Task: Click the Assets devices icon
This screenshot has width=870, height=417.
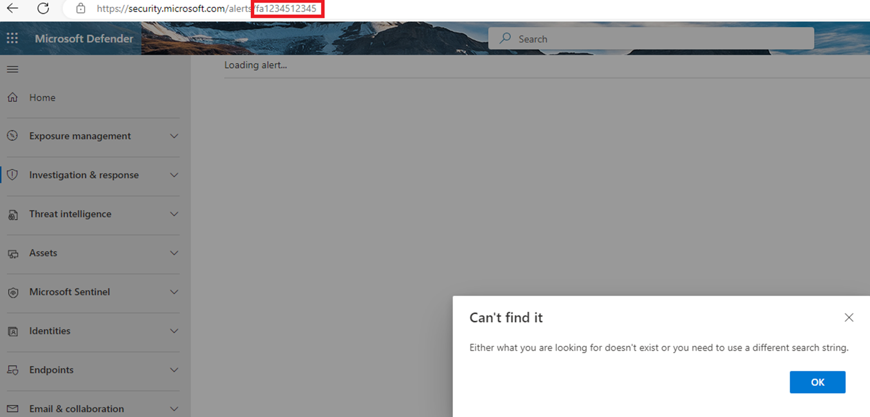Action: click(13, 253)
